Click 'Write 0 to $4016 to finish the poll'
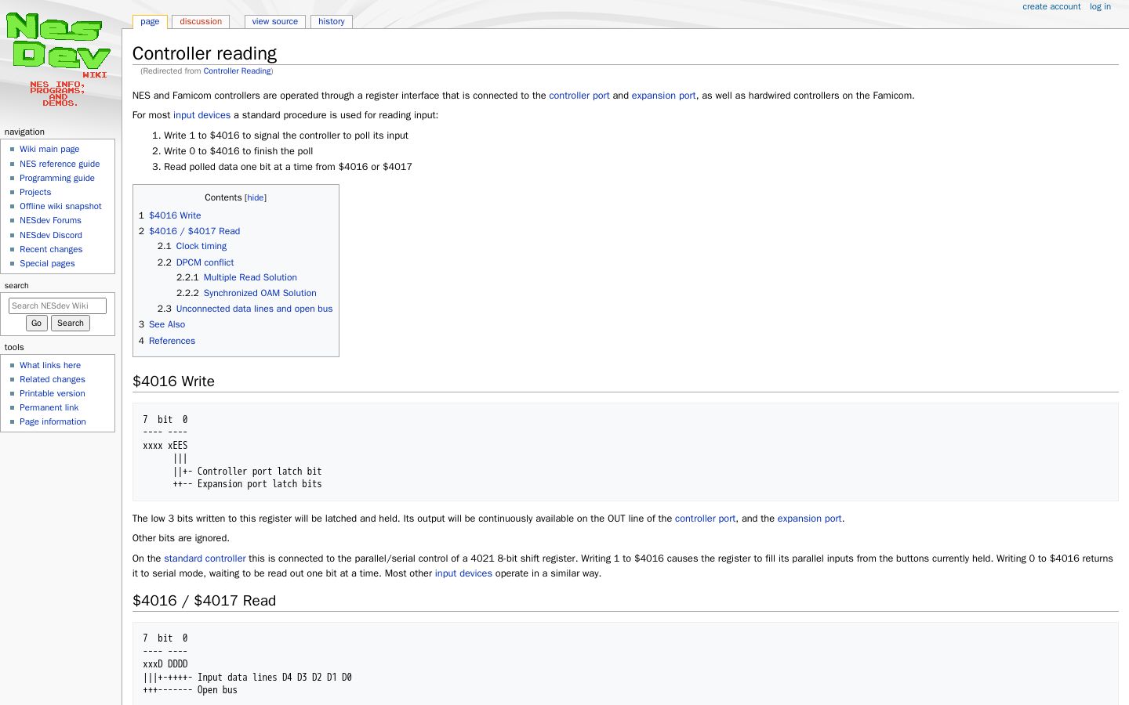The height and width of the screenshot is (705, 1129). [238, 151]
